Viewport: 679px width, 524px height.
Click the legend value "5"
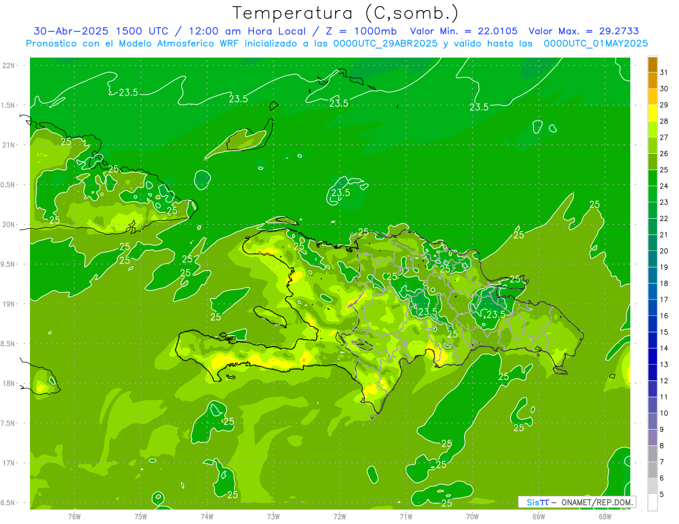tap(662, 495)
